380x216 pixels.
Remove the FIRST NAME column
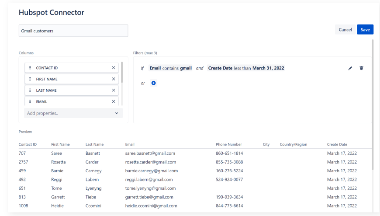click(x=114, y=79)
